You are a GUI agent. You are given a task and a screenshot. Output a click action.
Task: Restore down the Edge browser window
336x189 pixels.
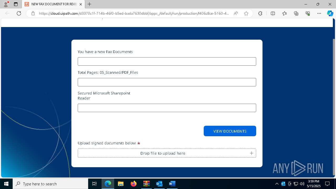pyautogui.click(x=318, y=4)
